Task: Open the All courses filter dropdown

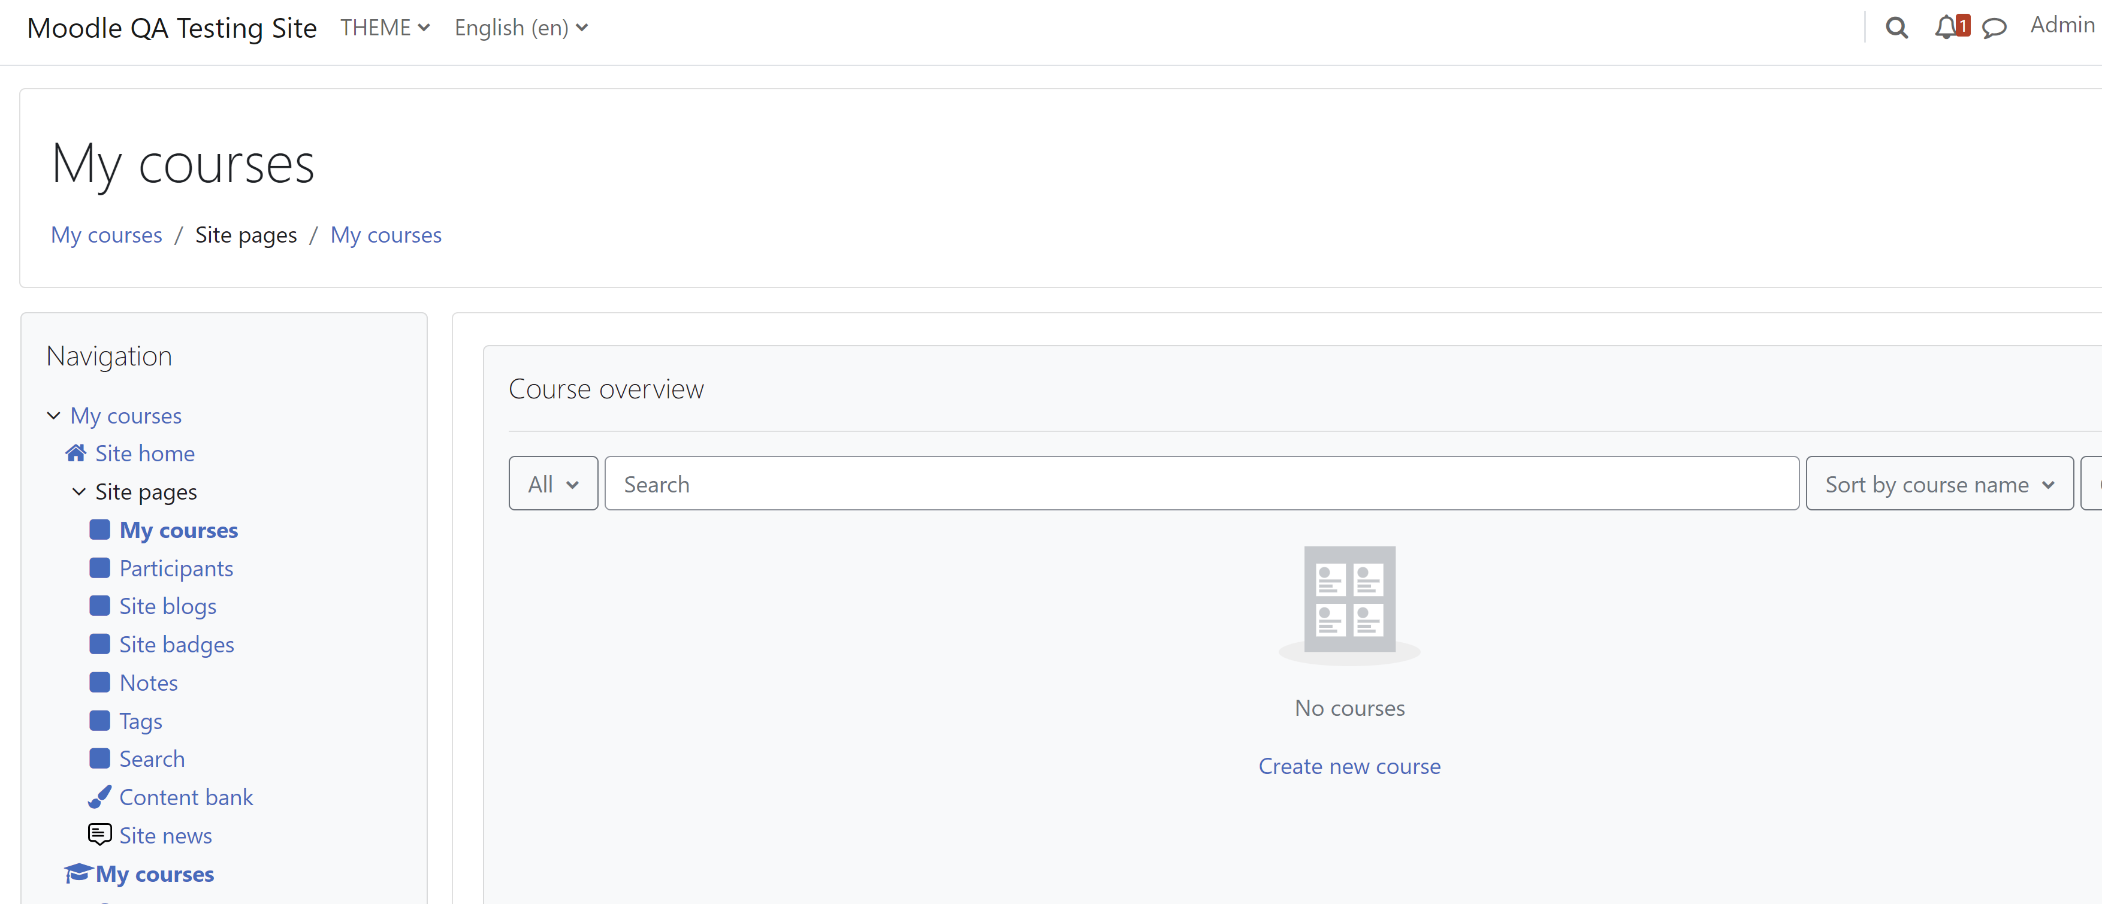Action: 553,484
